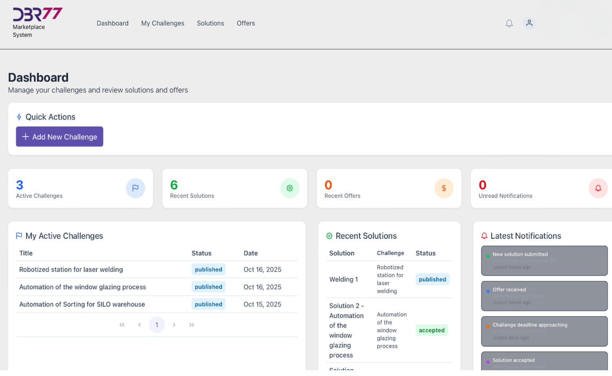Switch to the Solutions menu item

pyautogui.click(x=210, y=23)
